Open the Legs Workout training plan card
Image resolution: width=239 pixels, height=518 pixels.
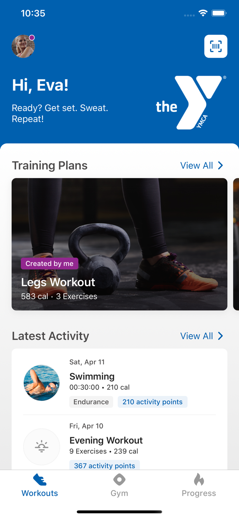click(119, 244)
